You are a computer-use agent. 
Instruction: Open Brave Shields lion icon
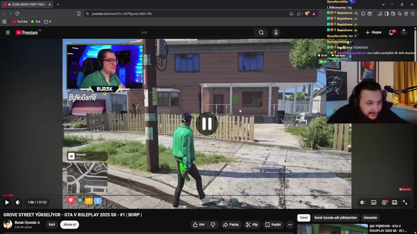[307, 14]
